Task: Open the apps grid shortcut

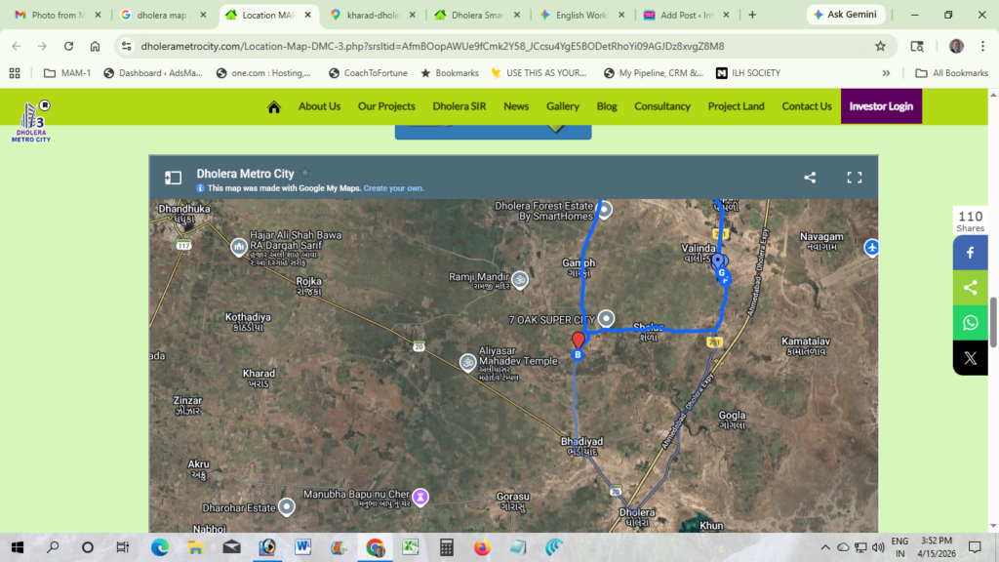Action: coord(15,73)
